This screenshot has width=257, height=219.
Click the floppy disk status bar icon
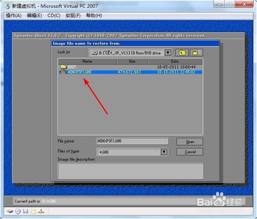26,211
